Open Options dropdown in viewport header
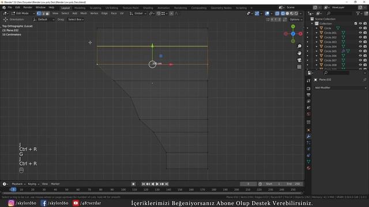This screenshot has width=369, height=207. click(296, 20)
